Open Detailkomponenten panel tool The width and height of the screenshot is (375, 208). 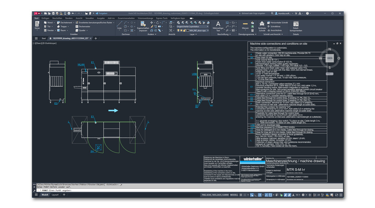(x=296, y=26)
